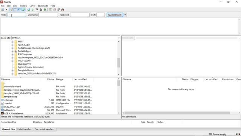The width and height of the screenshot is (241, 136).
Task: Click the refresh file lists icon
Action: pos(29,9)
